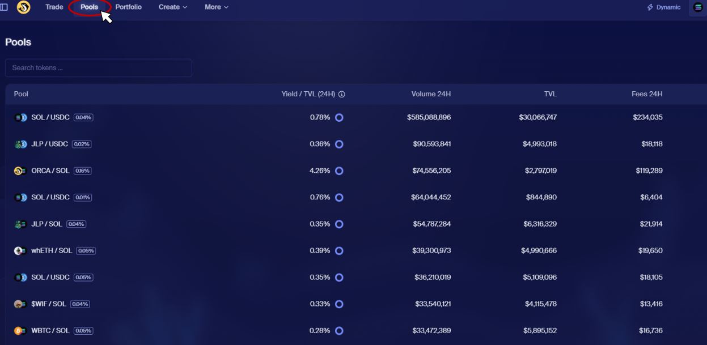The height and width of the screenshot is (345, 707).
Task: Click the $234,035 fees value
Action: coord(647,117)
